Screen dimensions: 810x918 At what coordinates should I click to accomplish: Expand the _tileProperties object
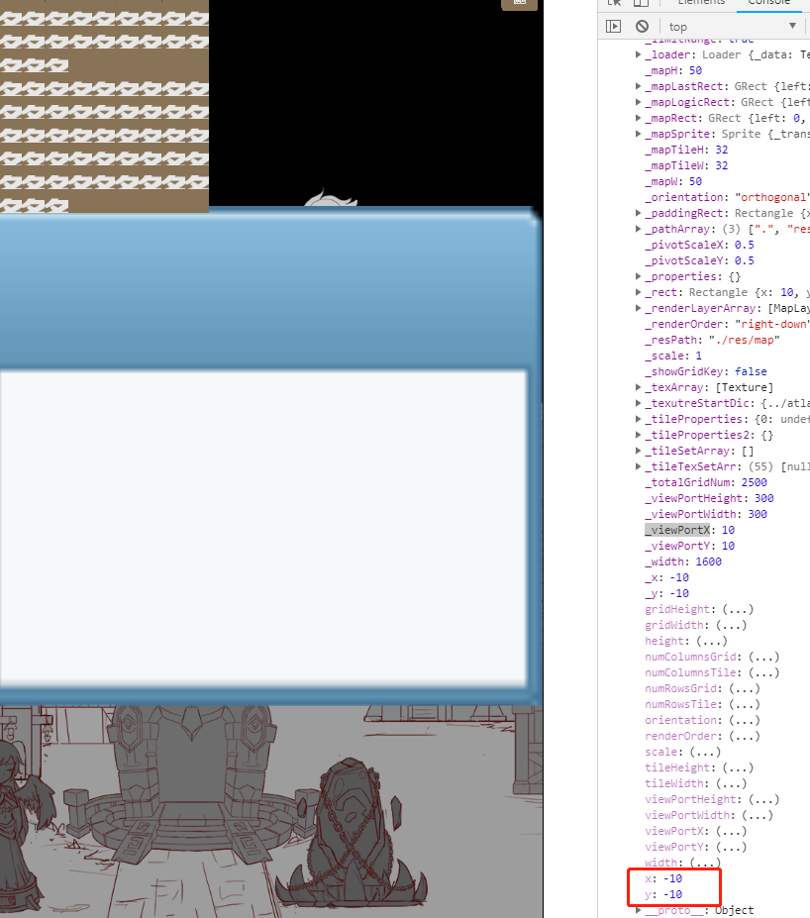(x=638, y=419)
